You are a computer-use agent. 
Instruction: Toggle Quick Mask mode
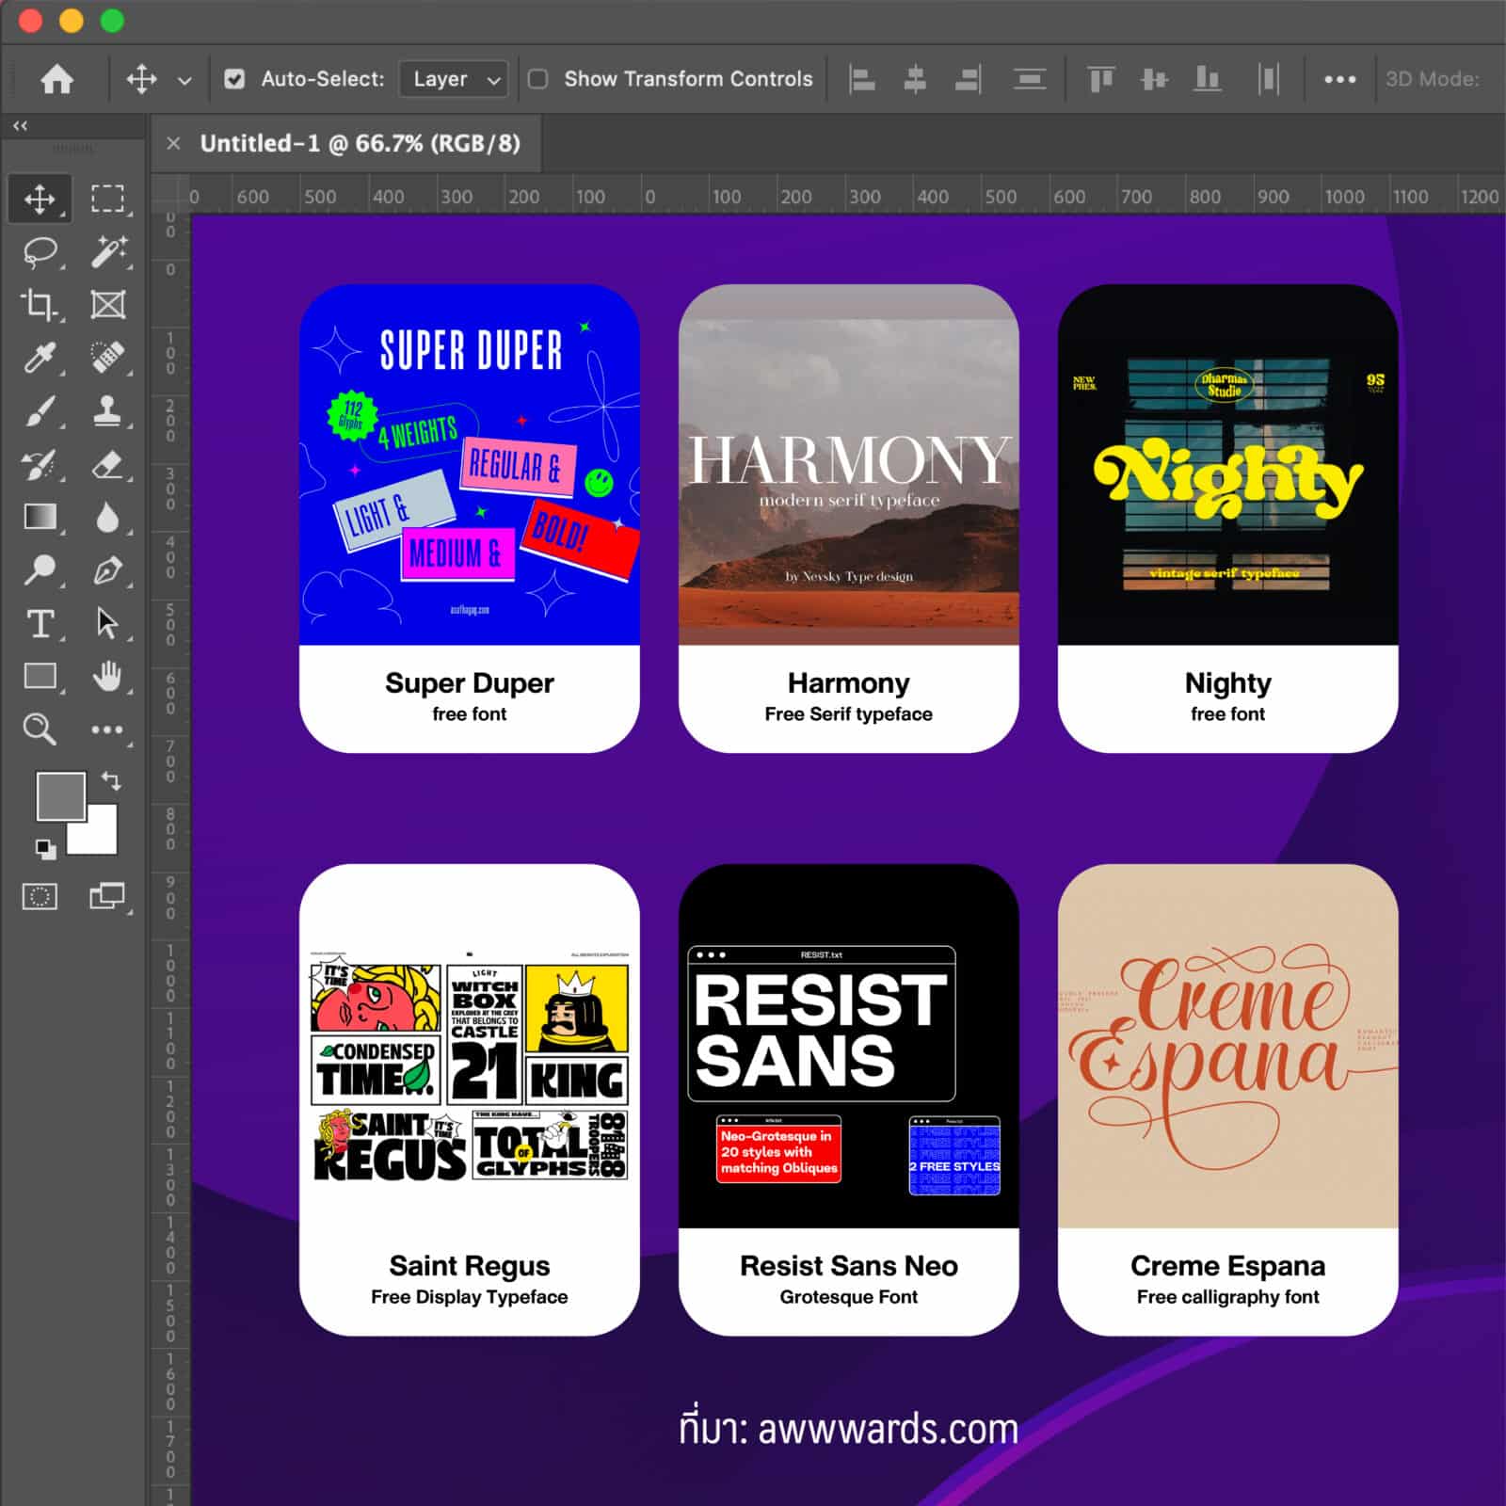pos(40,896)
